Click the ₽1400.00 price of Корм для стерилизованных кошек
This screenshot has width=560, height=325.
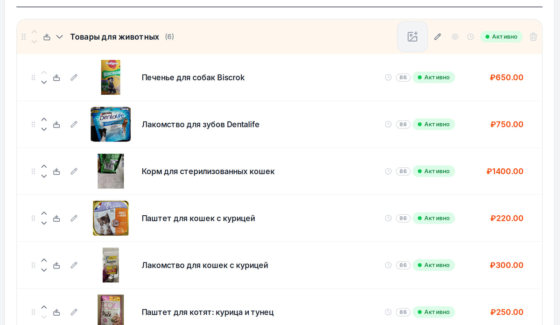(505, 171)
